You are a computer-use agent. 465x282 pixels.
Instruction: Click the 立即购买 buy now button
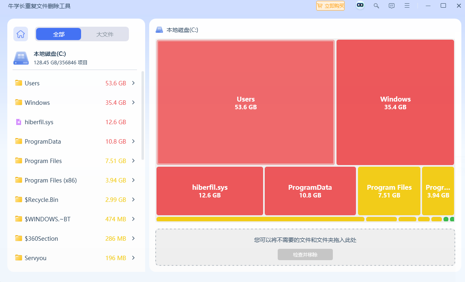point(330,6)
